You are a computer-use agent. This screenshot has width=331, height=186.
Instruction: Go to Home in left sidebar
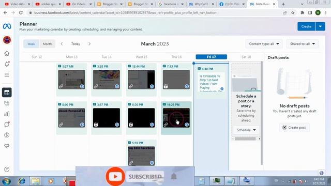coord(7,53)
